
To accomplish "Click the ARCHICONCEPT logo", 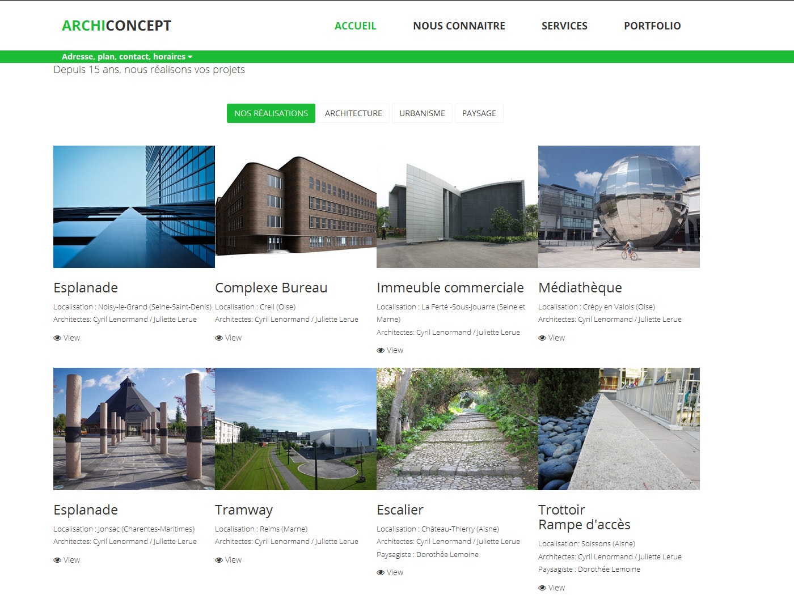I will click(116, 26).
